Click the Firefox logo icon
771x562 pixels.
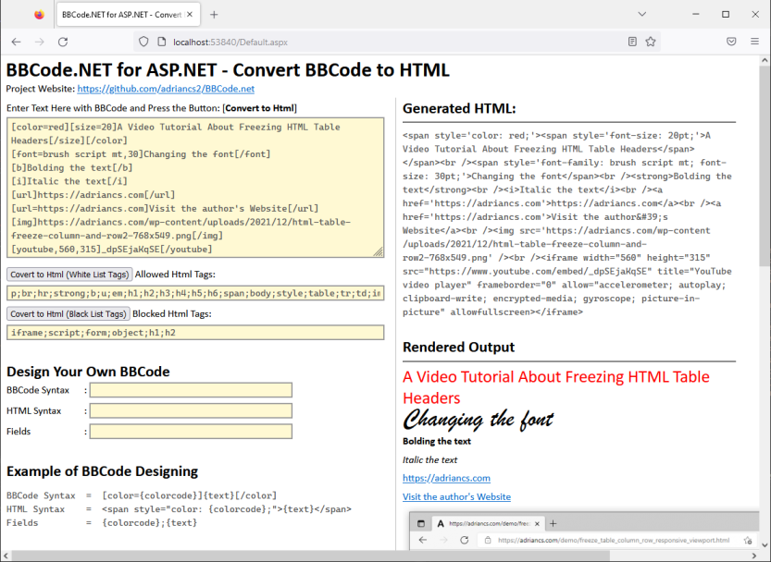click(x=39, y=14)
